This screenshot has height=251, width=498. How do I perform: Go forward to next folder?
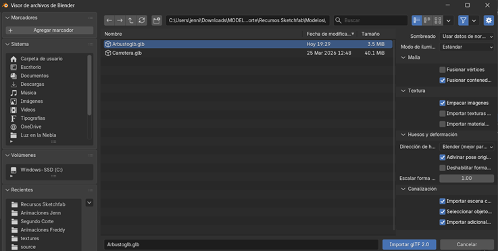[120, 20]
